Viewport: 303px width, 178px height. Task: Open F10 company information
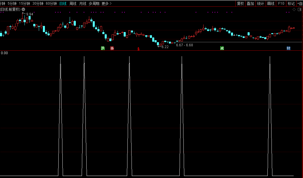coord(281,3)
